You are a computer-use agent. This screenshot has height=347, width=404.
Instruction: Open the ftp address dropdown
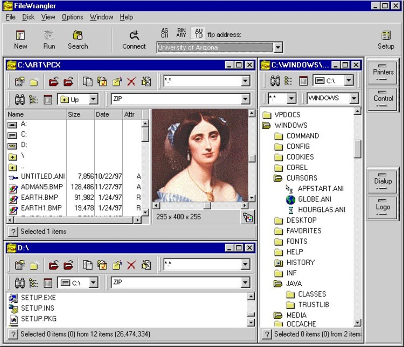278,47
